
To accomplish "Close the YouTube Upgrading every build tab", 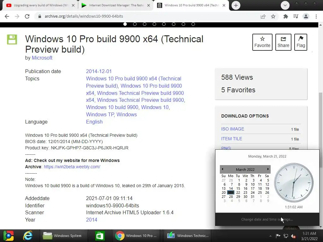I will pyautogui.click(x=73, y=6).
